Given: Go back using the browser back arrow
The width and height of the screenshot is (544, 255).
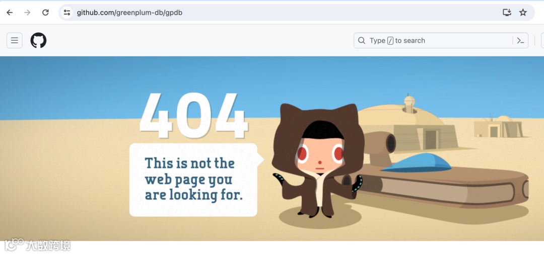Looking at the screenshot, I should [x=10, y=13].
